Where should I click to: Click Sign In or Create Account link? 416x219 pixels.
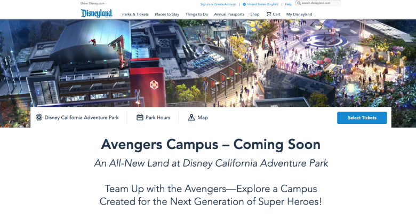(218, 4)
